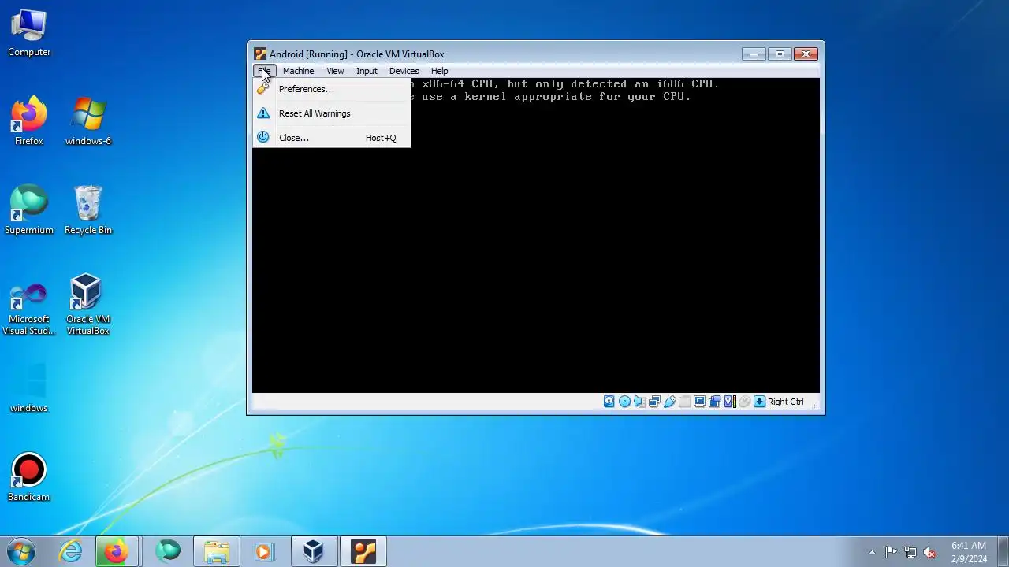Click the optical disc status icon

[624, 402]
